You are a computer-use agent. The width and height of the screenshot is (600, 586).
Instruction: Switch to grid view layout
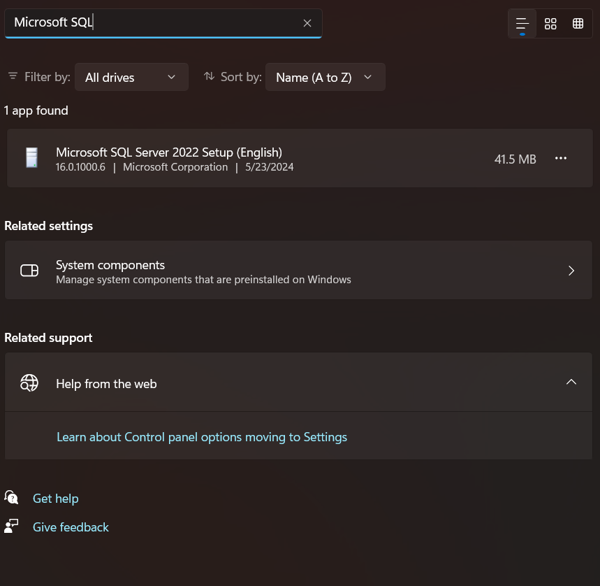click(x=550, y=24)
